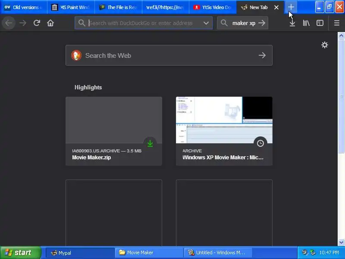Switch to the 'MS Paint Wind' tab
This screenshot has height=259, width=345.
(71, 7)
